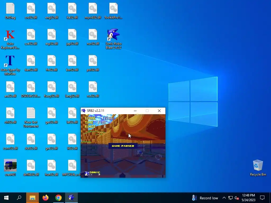Select the ger32.dll file icon

pyautogui.click(x=52, y=113)
